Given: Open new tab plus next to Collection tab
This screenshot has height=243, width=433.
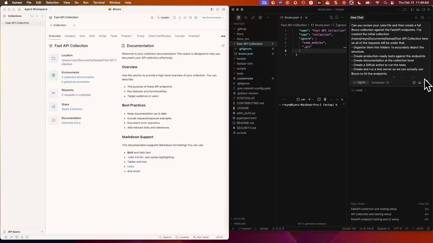Looking at the screenshot, I should 74,25.
